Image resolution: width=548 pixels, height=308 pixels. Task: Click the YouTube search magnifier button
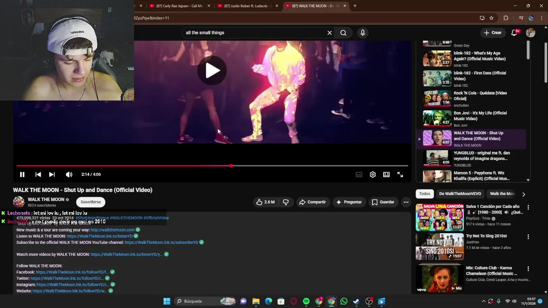click(x=343, y=33)
